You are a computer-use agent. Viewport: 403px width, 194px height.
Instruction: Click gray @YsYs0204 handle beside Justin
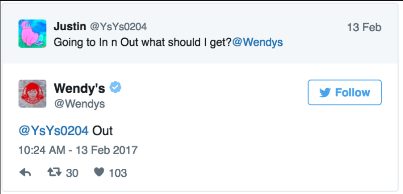(118, 27)
